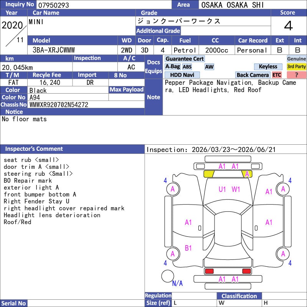This screenshot has width=307, height=307.
Task: Click the Inspector's Comment header
Action: click(x=34, y=149)
